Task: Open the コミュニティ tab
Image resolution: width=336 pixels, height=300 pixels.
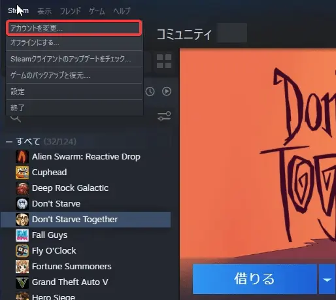Action: pyautogui.click(x=184, y=35)
